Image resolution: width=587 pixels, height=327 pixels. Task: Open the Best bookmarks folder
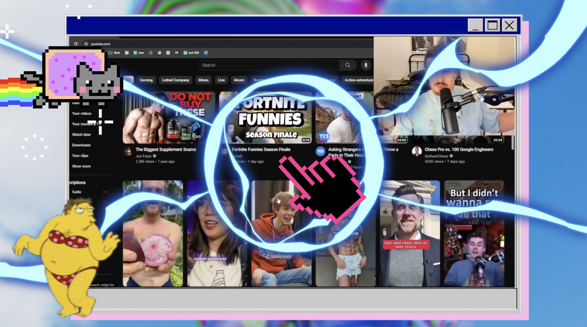point(114,53)
